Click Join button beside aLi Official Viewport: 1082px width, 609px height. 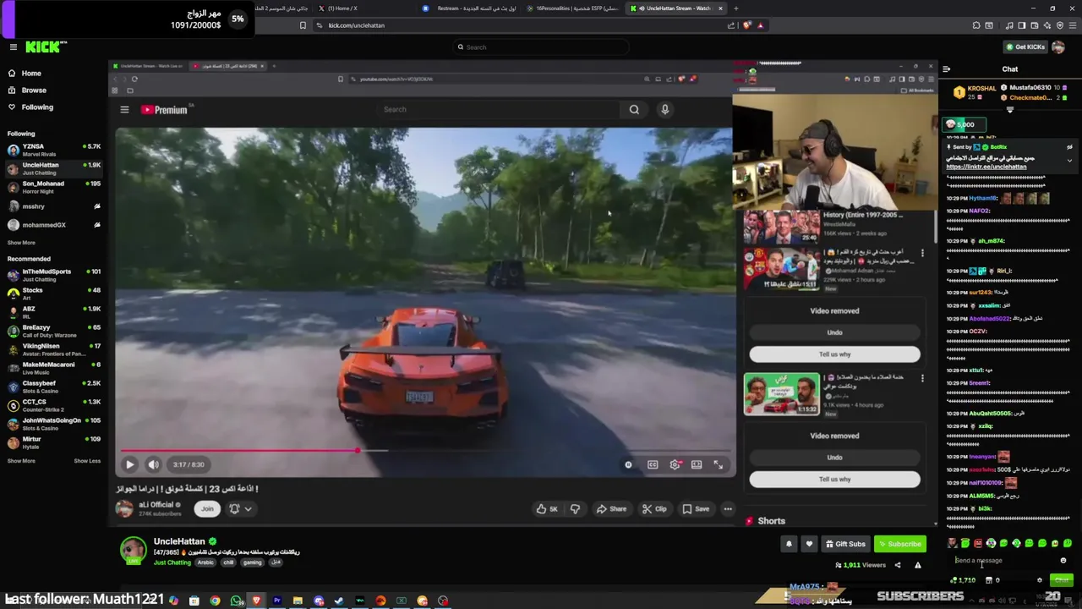click(207, 509)
